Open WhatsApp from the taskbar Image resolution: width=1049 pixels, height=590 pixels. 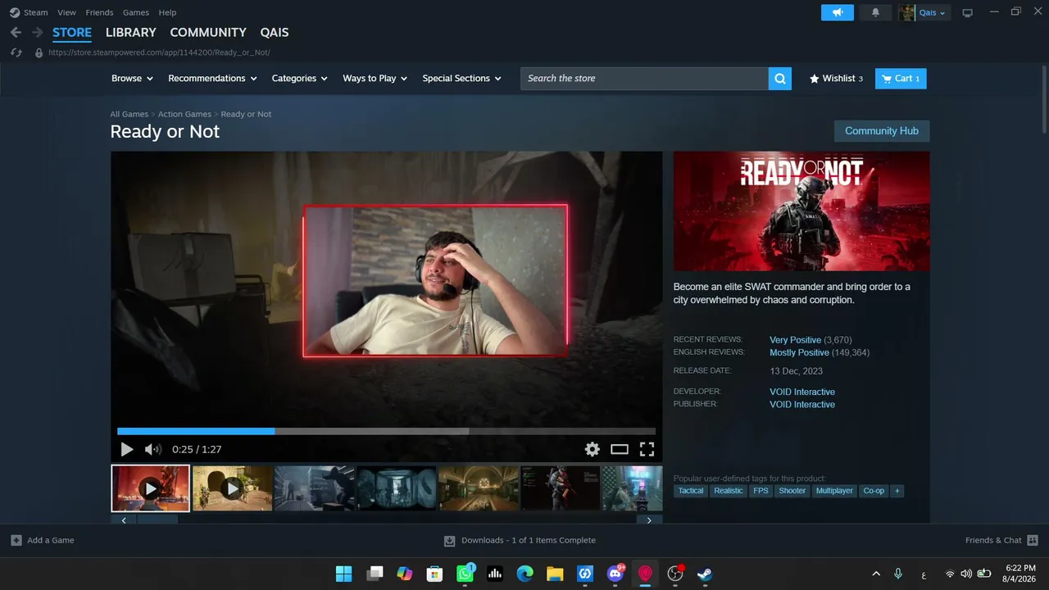(465, 574)
